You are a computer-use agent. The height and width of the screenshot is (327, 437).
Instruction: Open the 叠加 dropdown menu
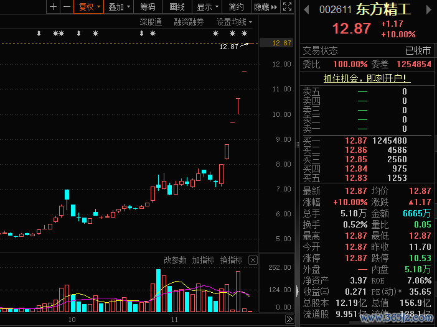coord(119,7)
